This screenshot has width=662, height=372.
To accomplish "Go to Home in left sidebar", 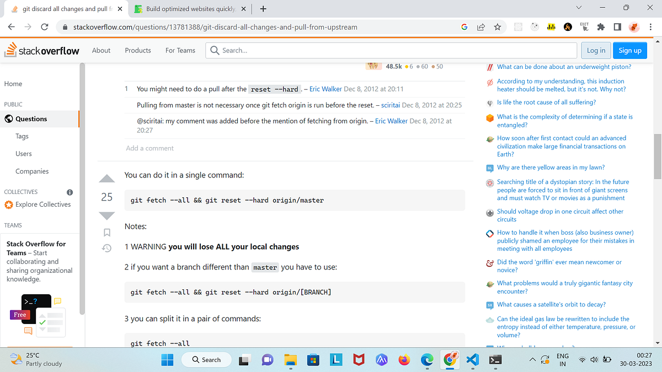I will (13, 84).
